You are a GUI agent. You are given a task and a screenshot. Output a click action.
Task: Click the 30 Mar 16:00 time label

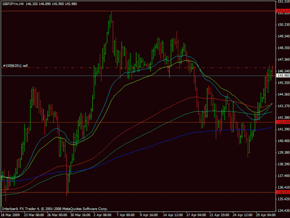(x=80, y=215)
